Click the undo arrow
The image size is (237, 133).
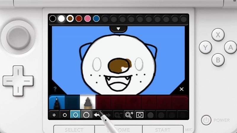click(97, 115)
